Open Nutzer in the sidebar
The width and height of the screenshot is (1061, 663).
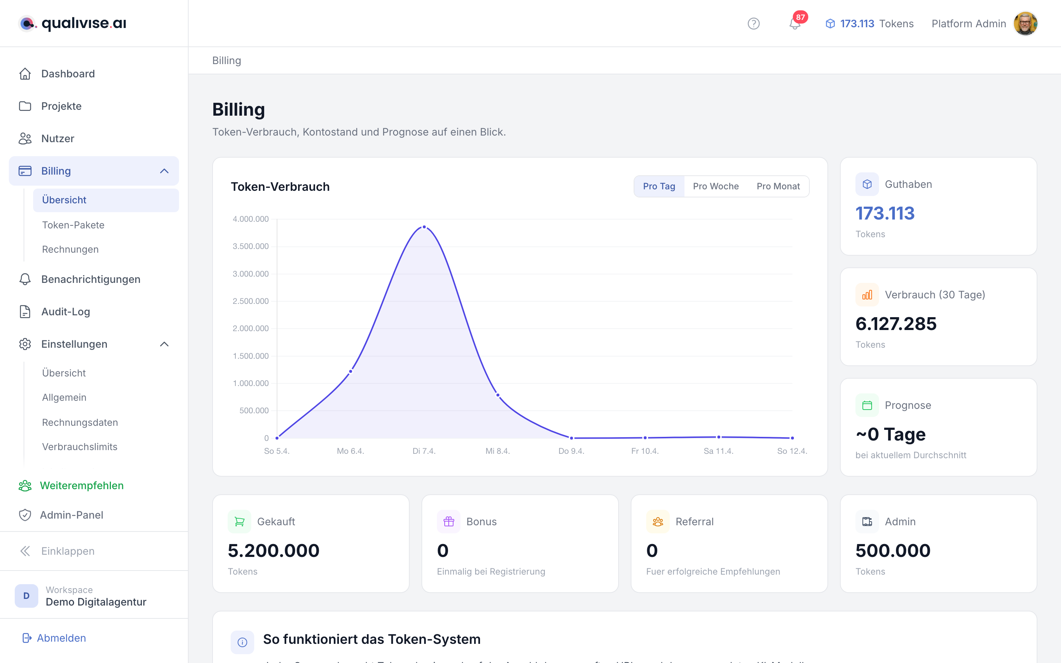click(x=94, y=138)
